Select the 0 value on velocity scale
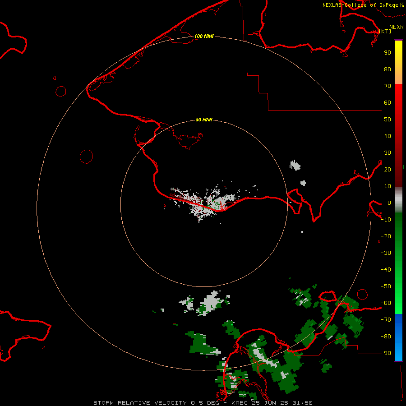The width and height of the screenshot is (406, 406). [x=389, y=203]
